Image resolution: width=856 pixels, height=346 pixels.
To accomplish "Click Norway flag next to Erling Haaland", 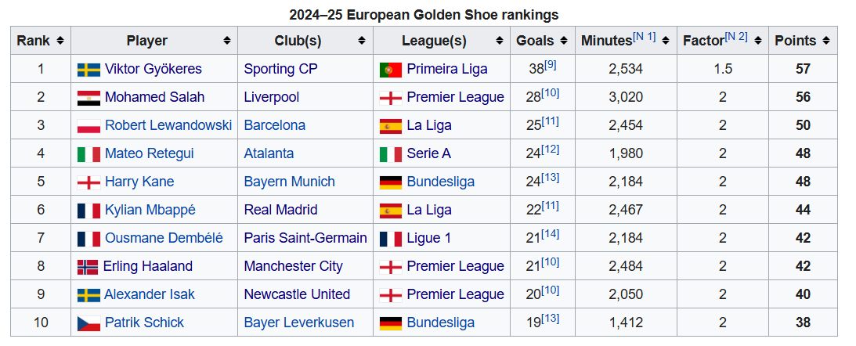I will 88,267.
